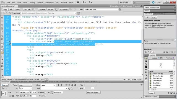Click the Unordered List icon
The image size is (177, 99).
click(66, 85)
